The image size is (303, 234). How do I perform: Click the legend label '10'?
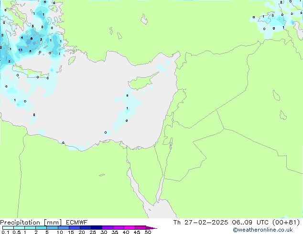pos(60,232)
